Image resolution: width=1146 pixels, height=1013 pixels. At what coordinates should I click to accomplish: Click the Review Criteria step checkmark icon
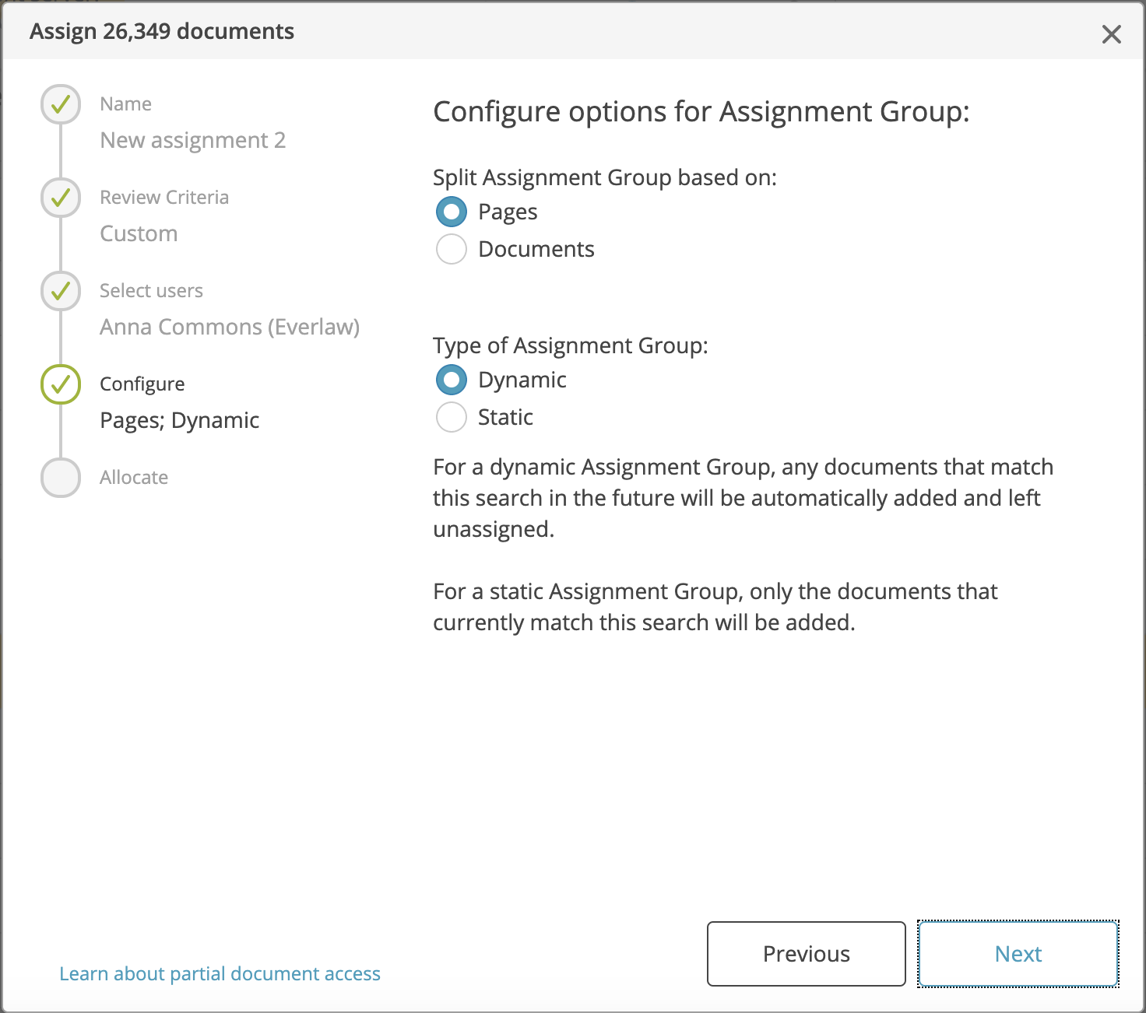tap(61, 198)
